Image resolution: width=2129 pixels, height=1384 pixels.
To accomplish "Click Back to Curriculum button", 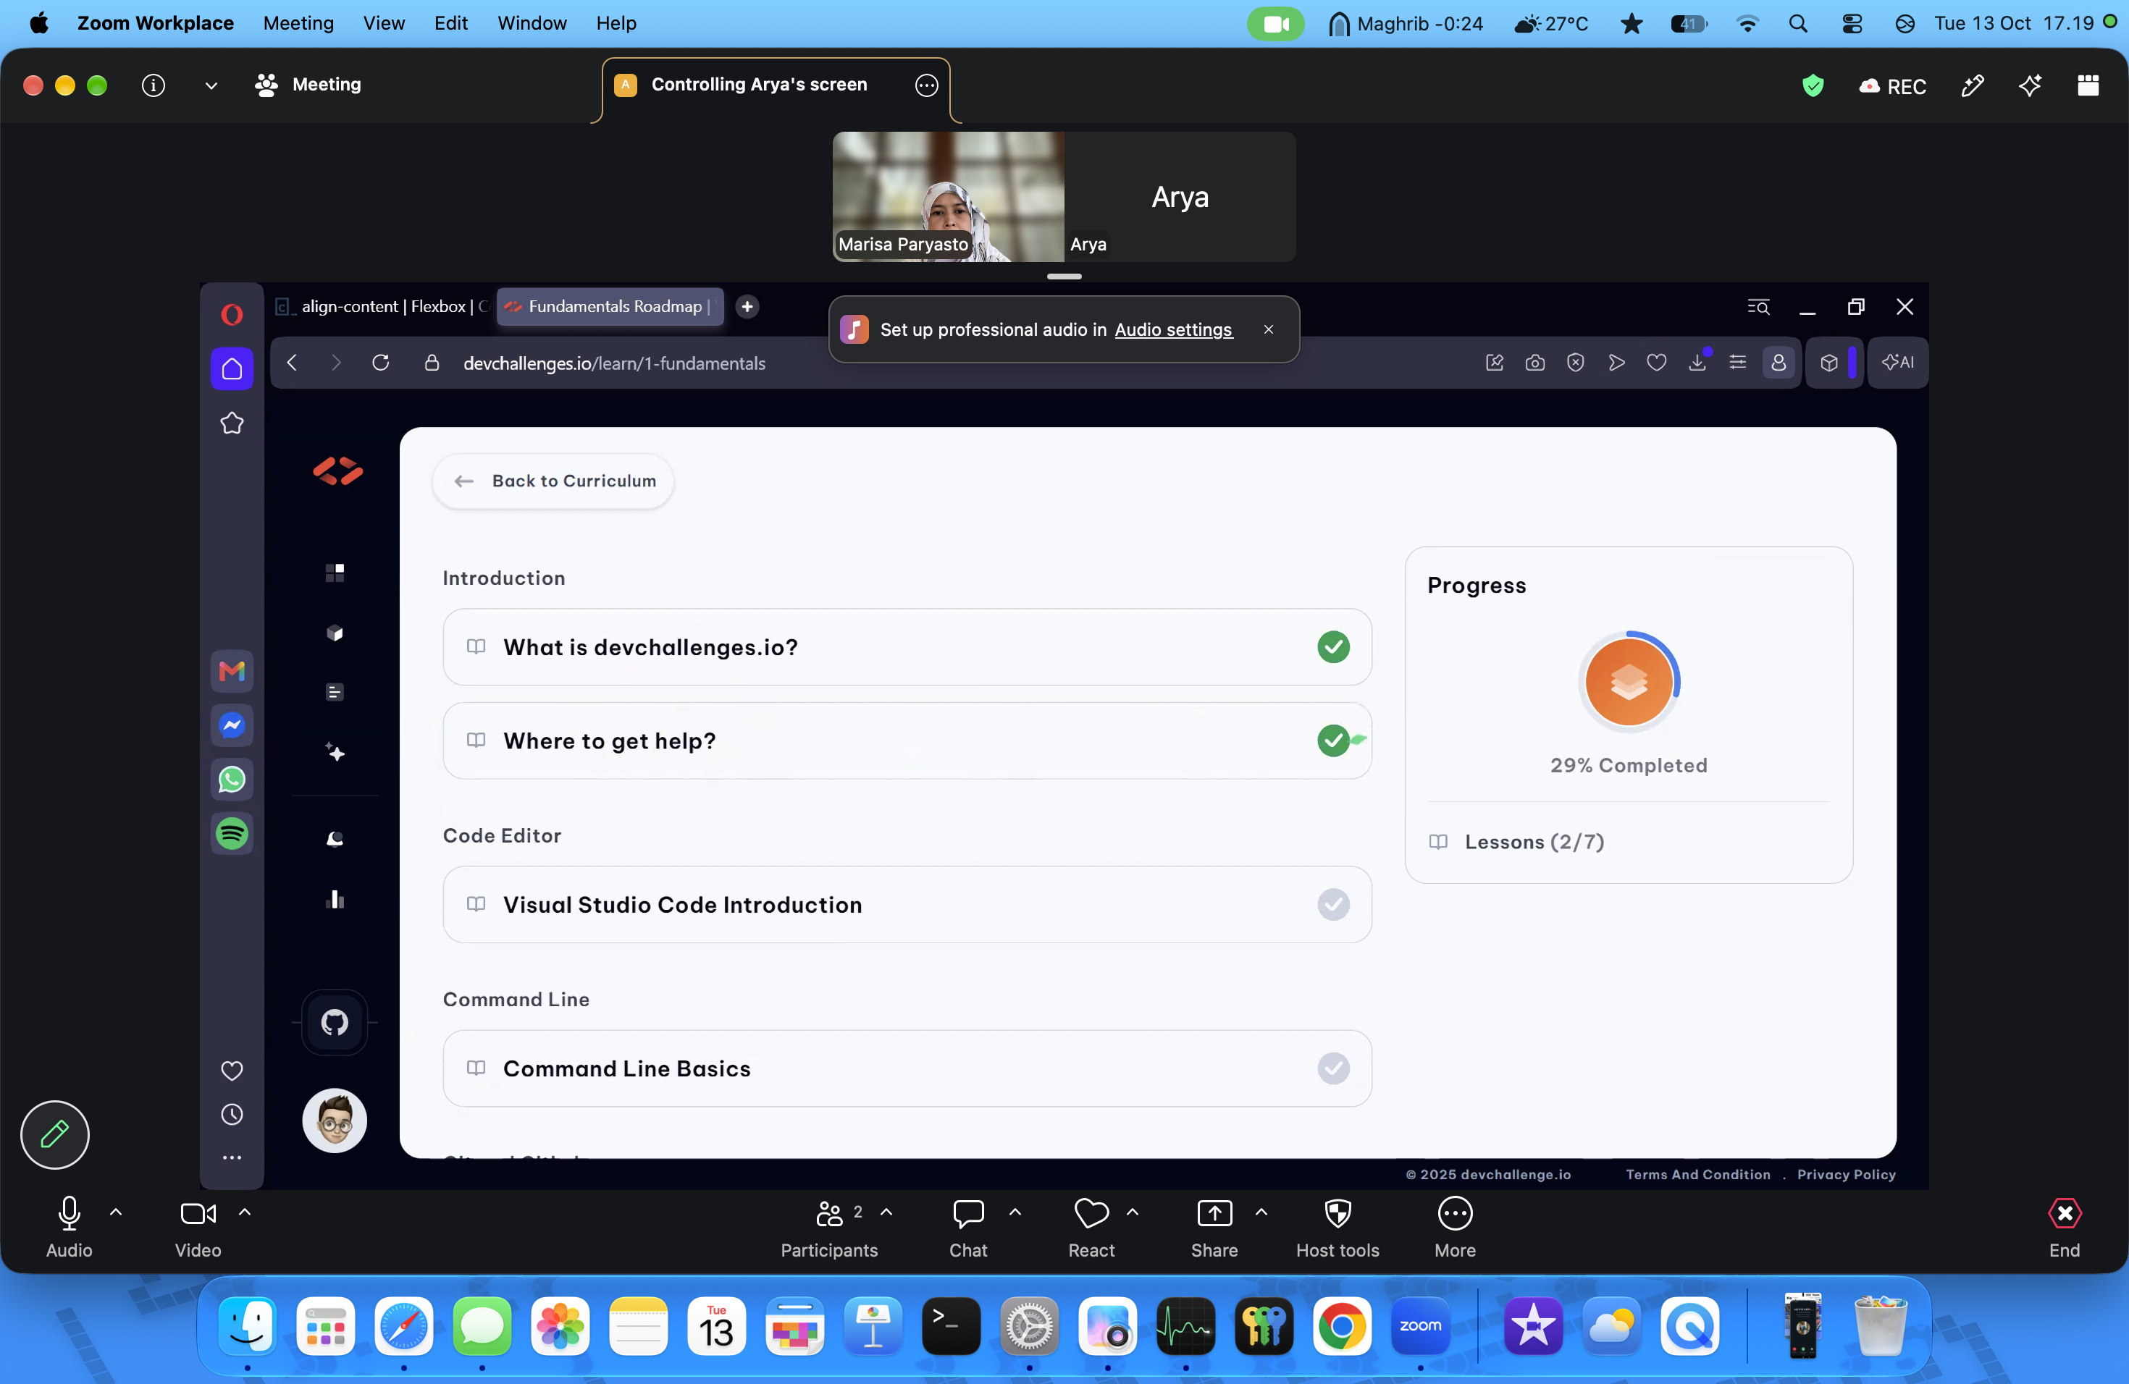I will [553, 481].
